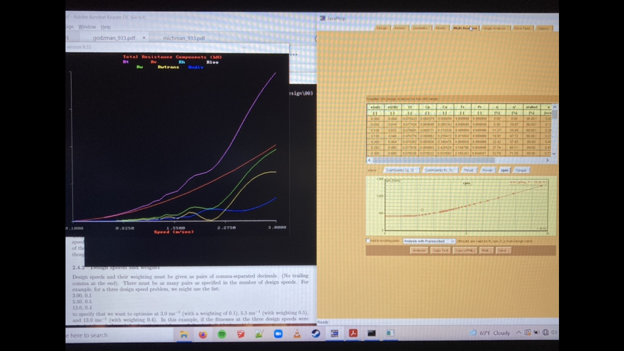624x351 pixels.
Task: Show the rpm plot tab
Action: [x=505, y=170]
